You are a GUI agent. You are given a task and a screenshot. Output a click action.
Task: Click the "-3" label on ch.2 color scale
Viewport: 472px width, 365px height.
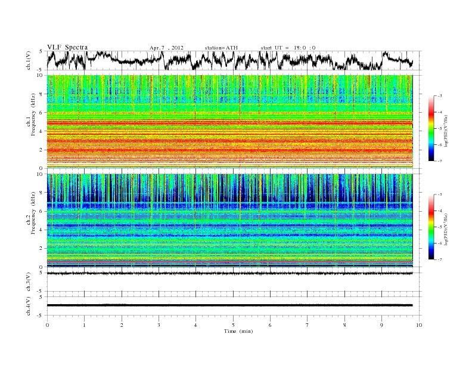tap(440, 194)
